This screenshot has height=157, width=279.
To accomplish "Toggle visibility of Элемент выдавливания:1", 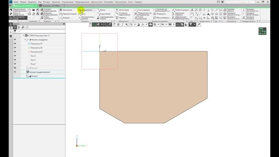I will point(15,72).
